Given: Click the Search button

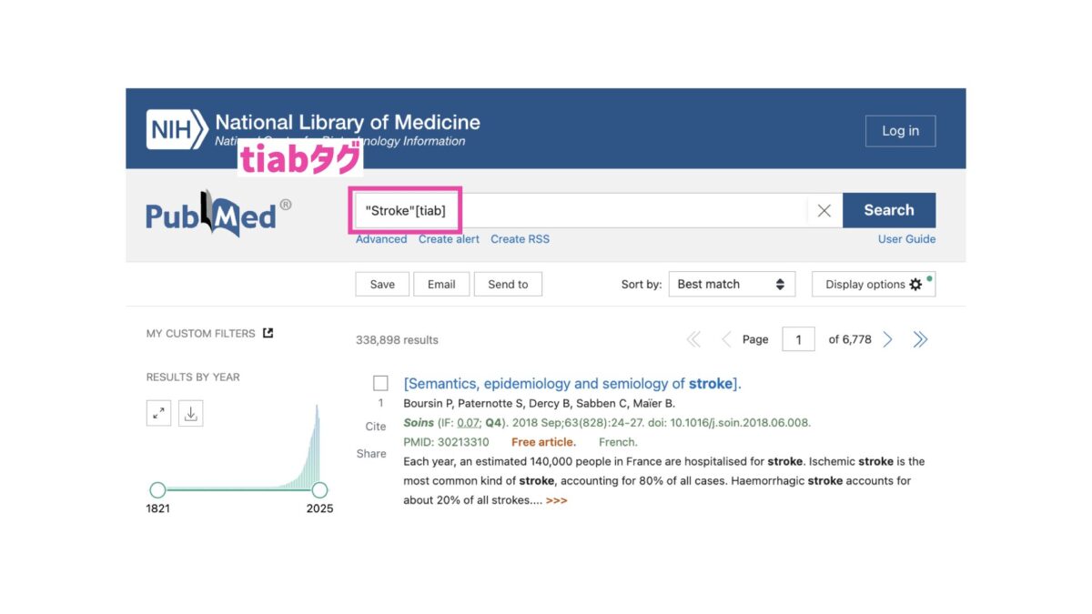Looking at the screenshot, I should click(x=889, y=210).
